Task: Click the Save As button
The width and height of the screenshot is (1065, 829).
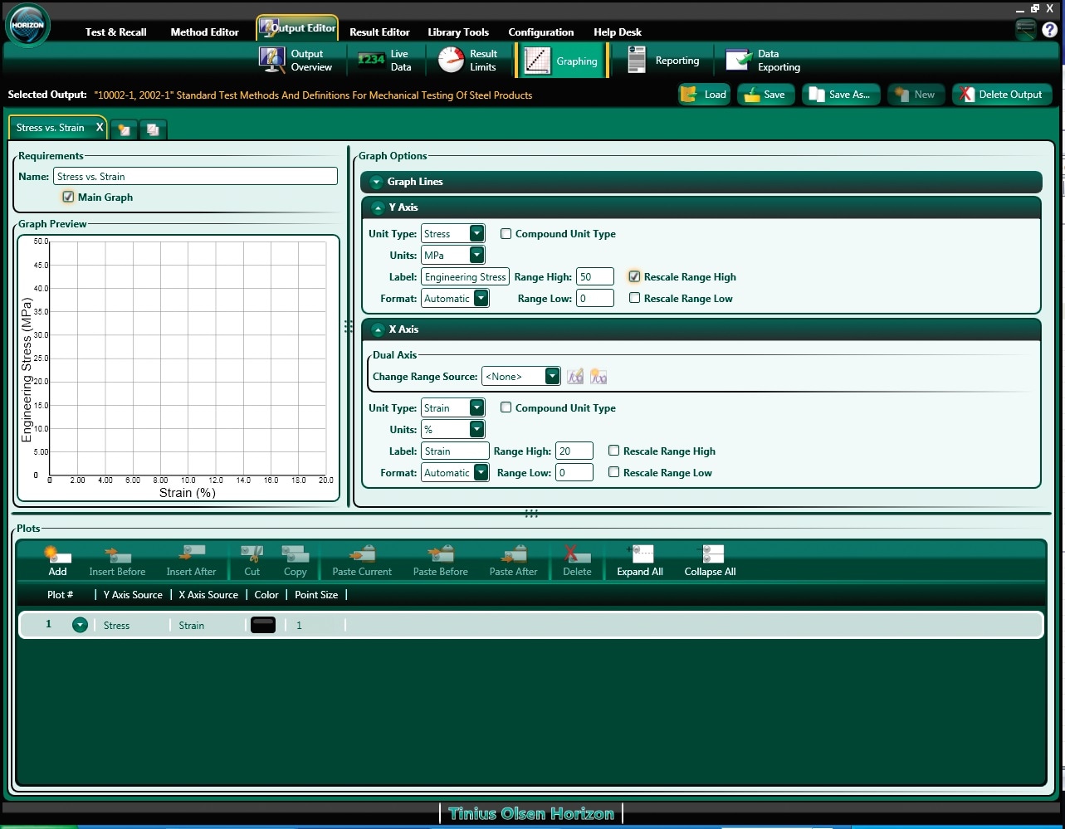Action: click(841, 95)
